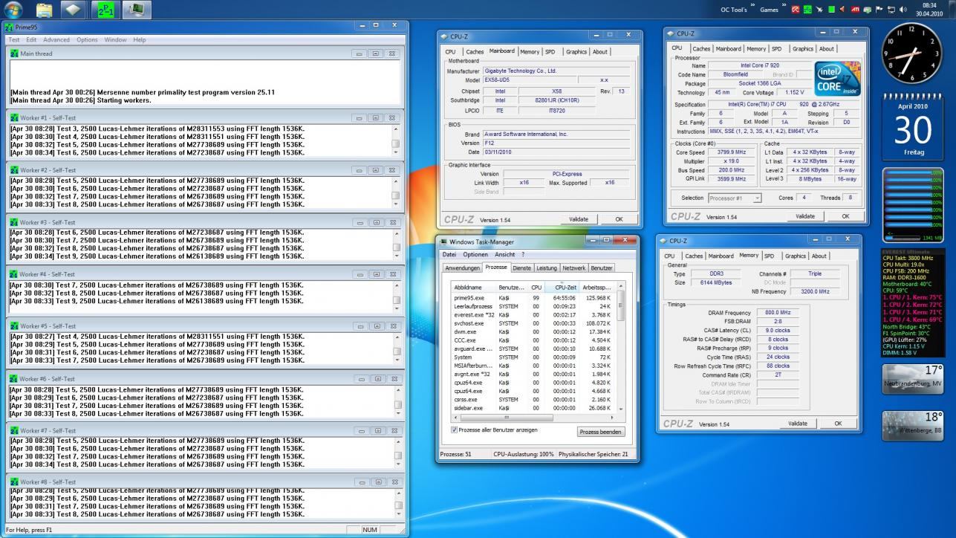Select About tab in Mainboard CPU-Z window
This screenshot has width=956, height=538.
pyautogui.click(x=599, y=52)
